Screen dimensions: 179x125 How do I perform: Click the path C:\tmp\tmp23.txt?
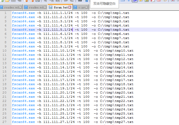pos(117,105)
